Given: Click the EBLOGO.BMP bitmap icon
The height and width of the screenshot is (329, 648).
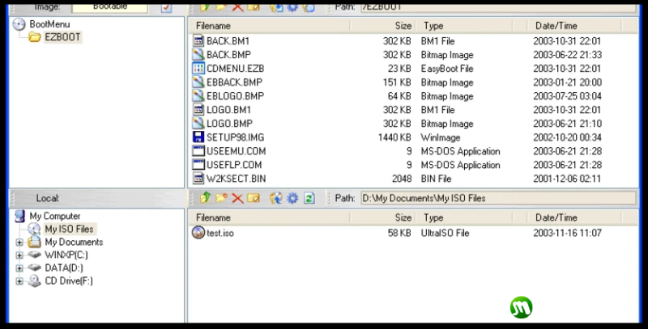Looking at the screenshot, I should click(198, 96).
